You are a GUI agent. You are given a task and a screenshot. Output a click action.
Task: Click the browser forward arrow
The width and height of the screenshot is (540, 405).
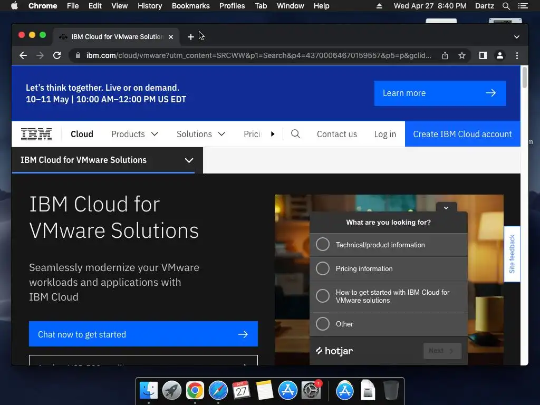click(40, 55)
